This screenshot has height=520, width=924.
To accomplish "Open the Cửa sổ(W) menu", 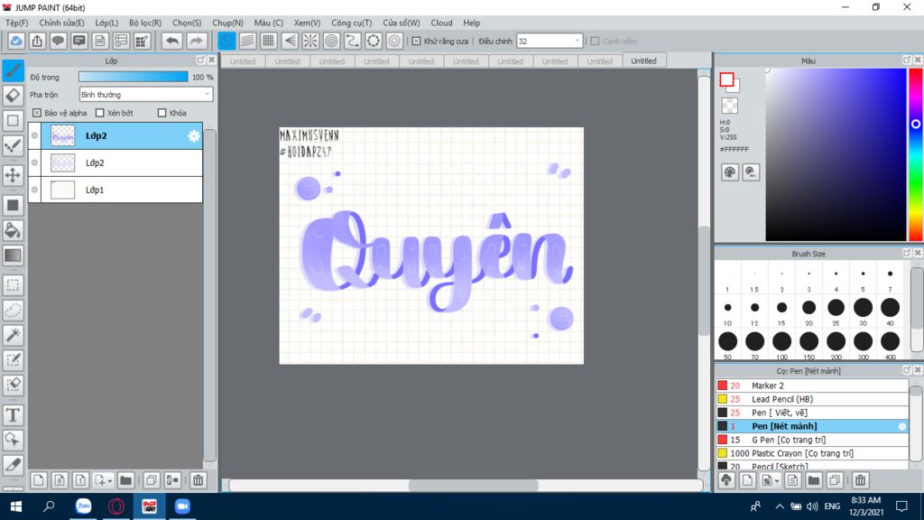I will pos(401,23).
